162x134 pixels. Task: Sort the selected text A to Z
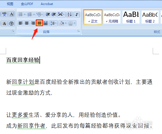point(70,14)
